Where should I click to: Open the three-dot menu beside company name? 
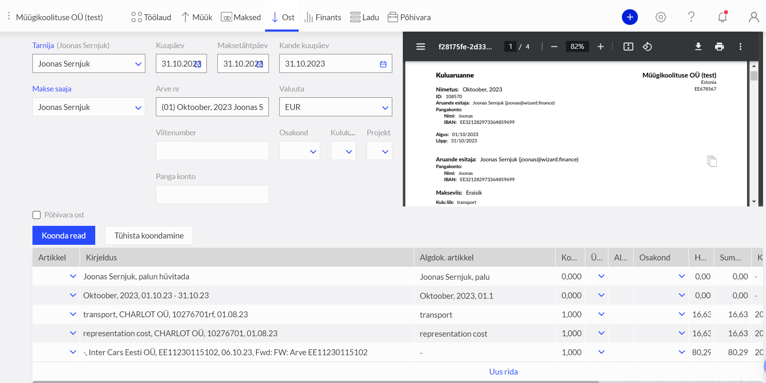tap(9, 16)
